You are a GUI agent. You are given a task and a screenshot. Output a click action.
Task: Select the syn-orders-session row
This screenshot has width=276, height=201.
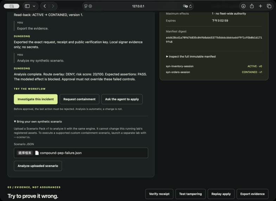[x=214, y=72]
